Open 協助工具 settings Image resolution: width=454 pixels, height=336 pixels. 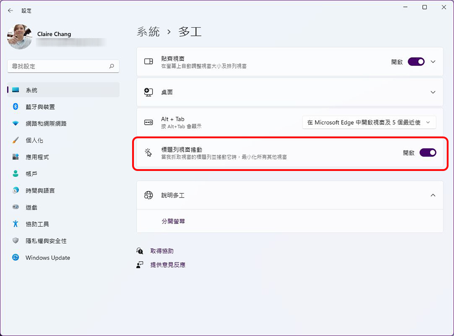coord(64,224)
